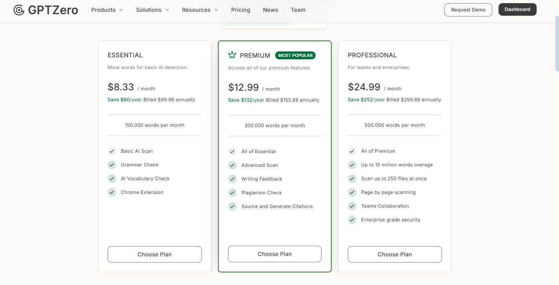Click 300.000 words per month text
Viewport: 559px width, 285px height.
coord(275,126)
